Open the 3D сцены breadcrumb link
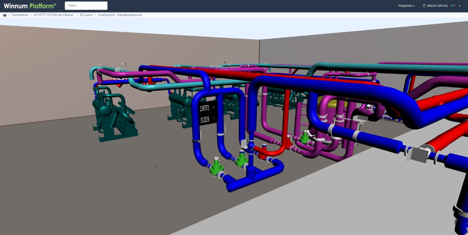The image size is (468, 235). [x=86, y=15]
